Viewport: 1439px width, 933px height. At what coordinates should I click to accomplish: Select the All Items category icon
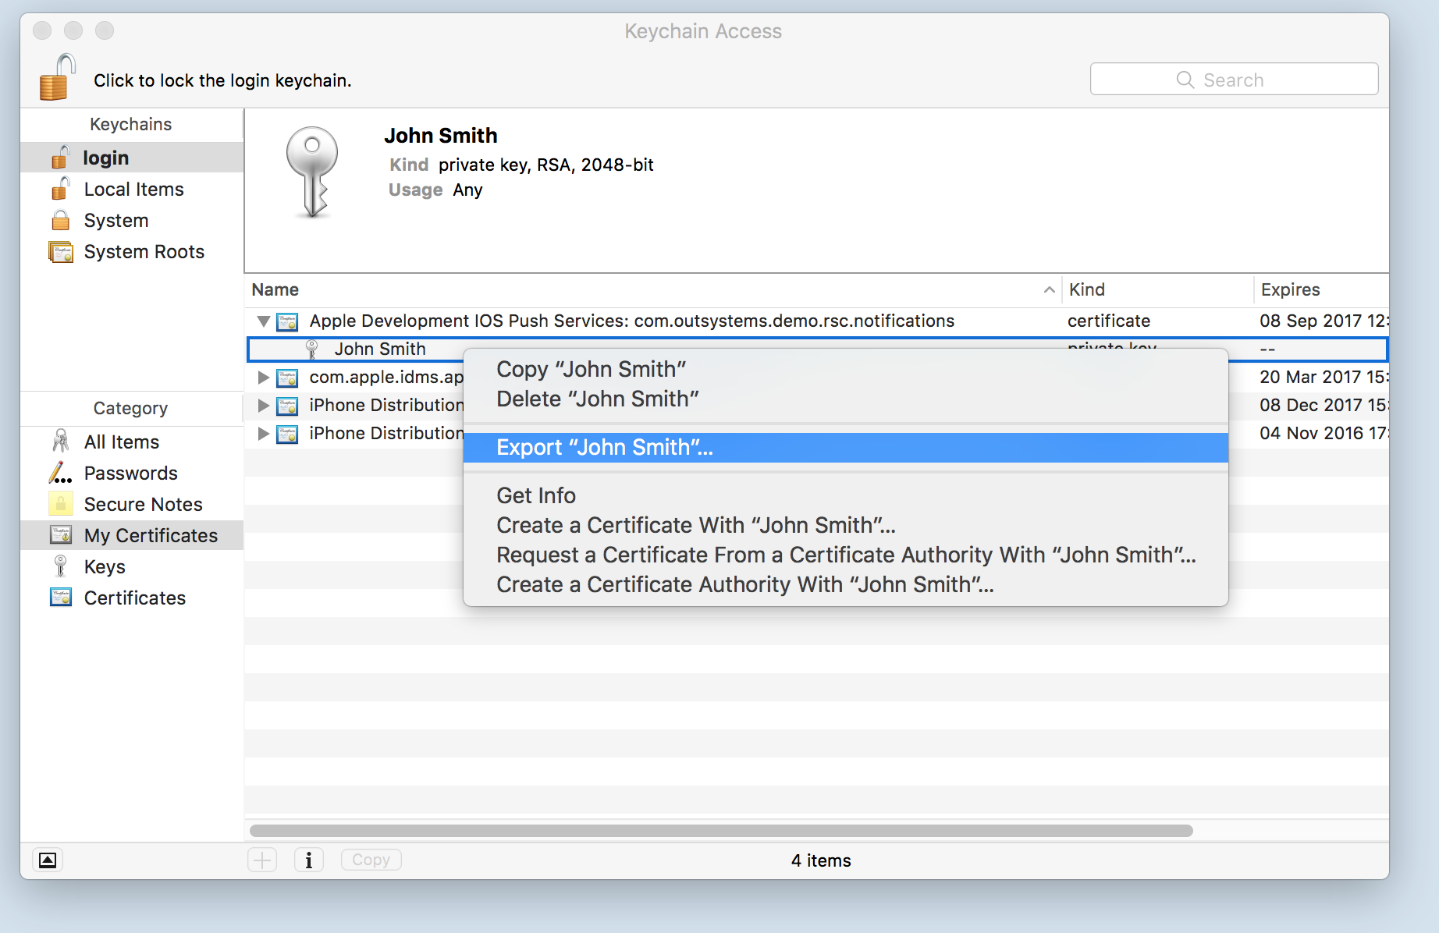[59, 442]
